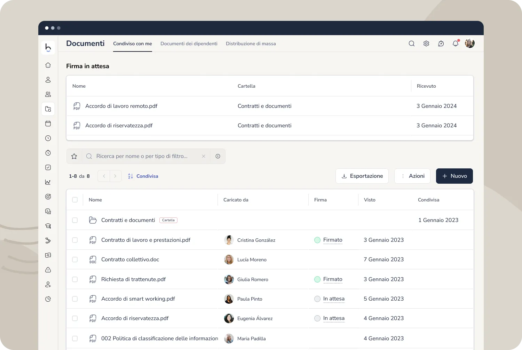Image resolution: width=522 pixels, height=350 pixels.
Task: Check the Contratto di lavoro e prestazioni.pdf row
Action: pos(75,240)
